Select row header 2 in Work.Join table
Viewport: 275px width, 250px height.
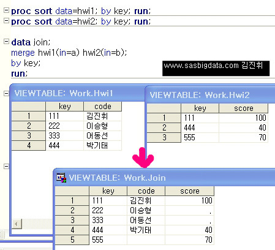[72, 210]
